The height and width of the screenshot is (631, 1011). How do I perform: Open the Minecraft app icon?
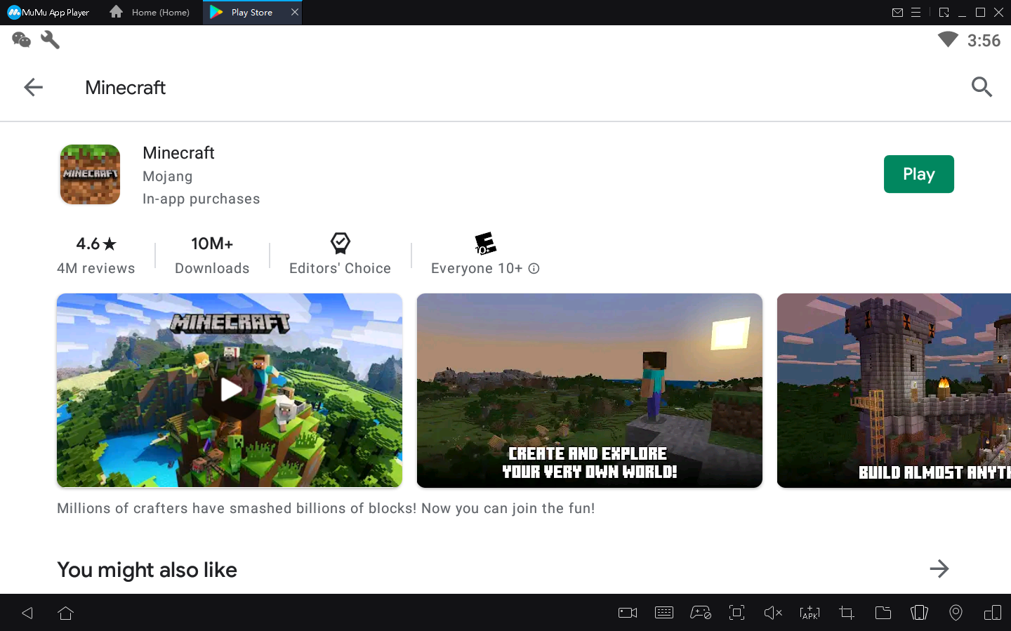click(x=90, y=175)
